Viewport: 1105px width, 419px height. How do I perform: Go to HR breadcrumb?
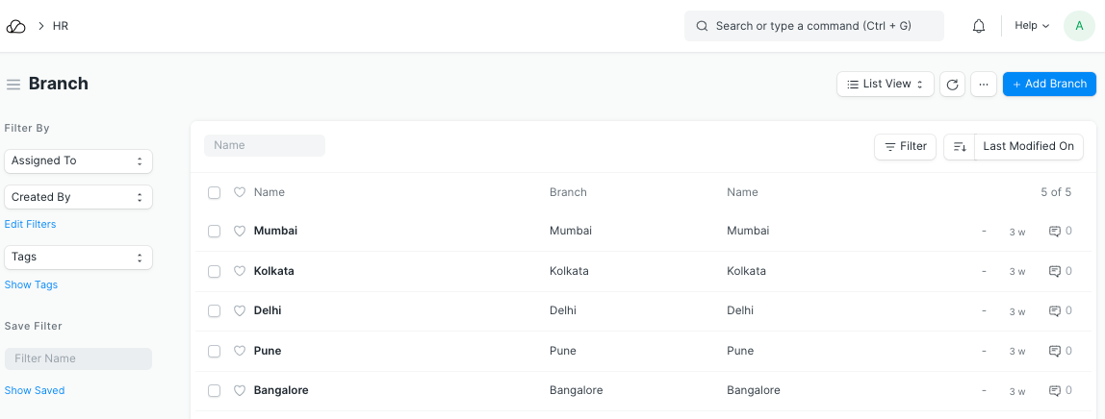pyautogui.click(x=61, y=26)
